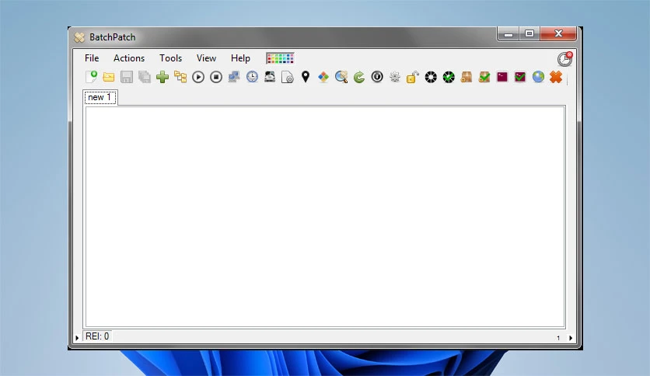
Task: Click the magnifying glass search icon
Action: click(341, 77)
